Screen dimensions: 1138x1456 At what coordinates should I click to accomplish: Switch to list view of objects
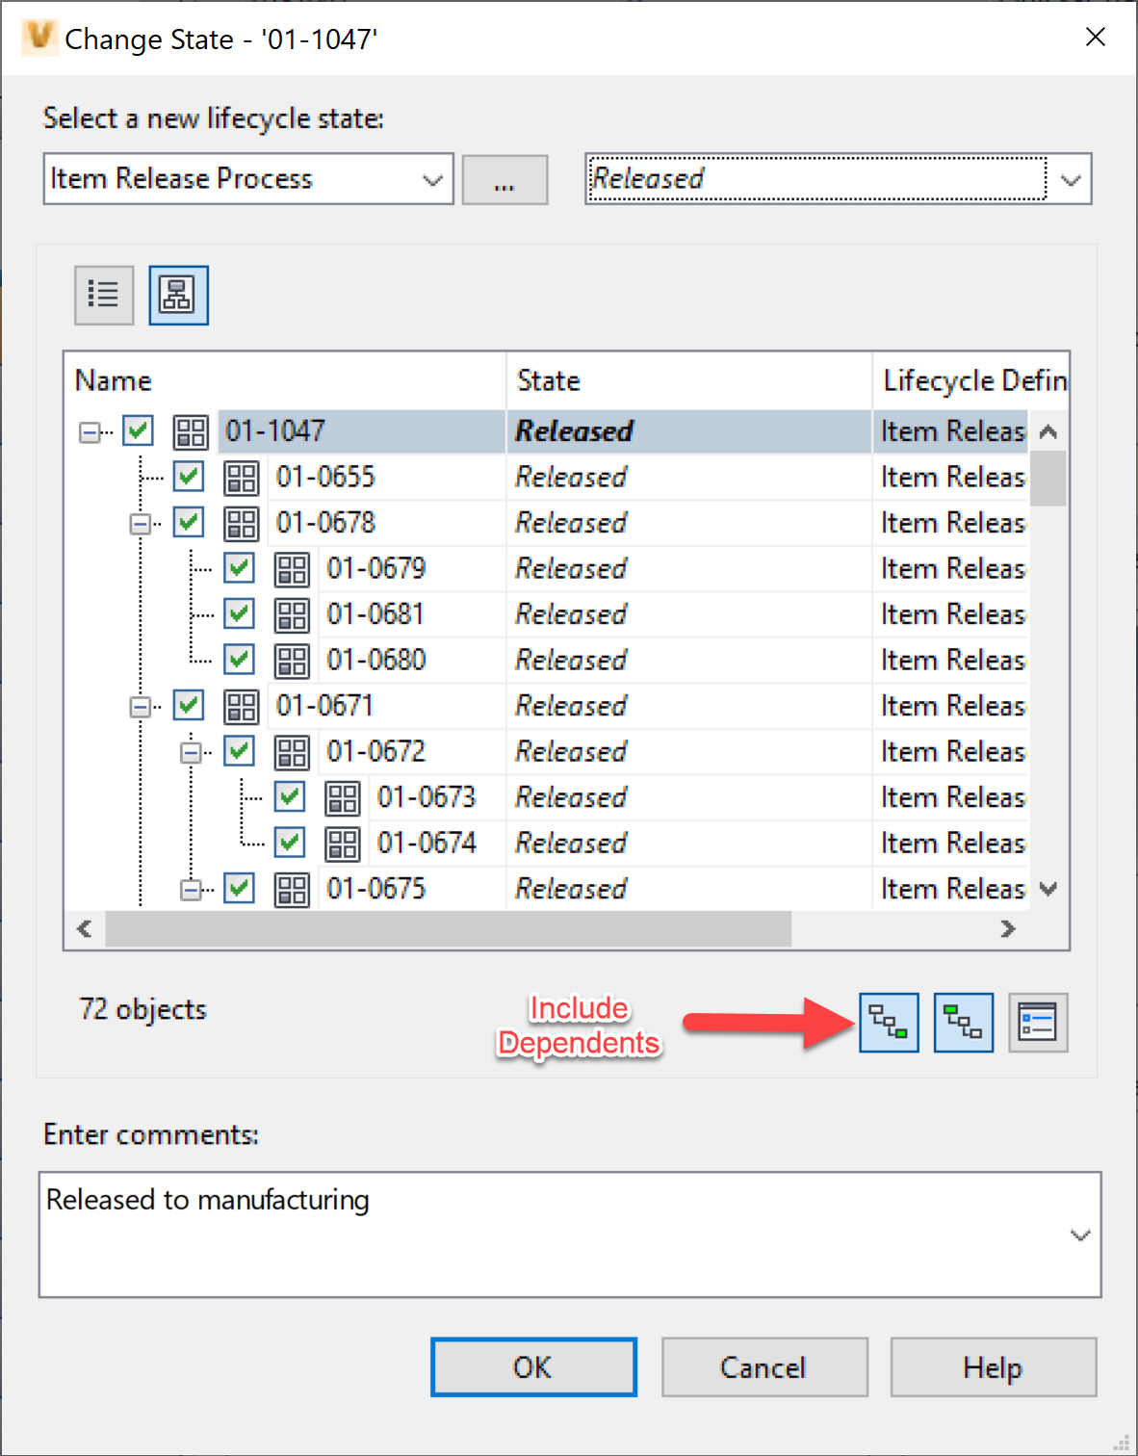pos(102,295)
